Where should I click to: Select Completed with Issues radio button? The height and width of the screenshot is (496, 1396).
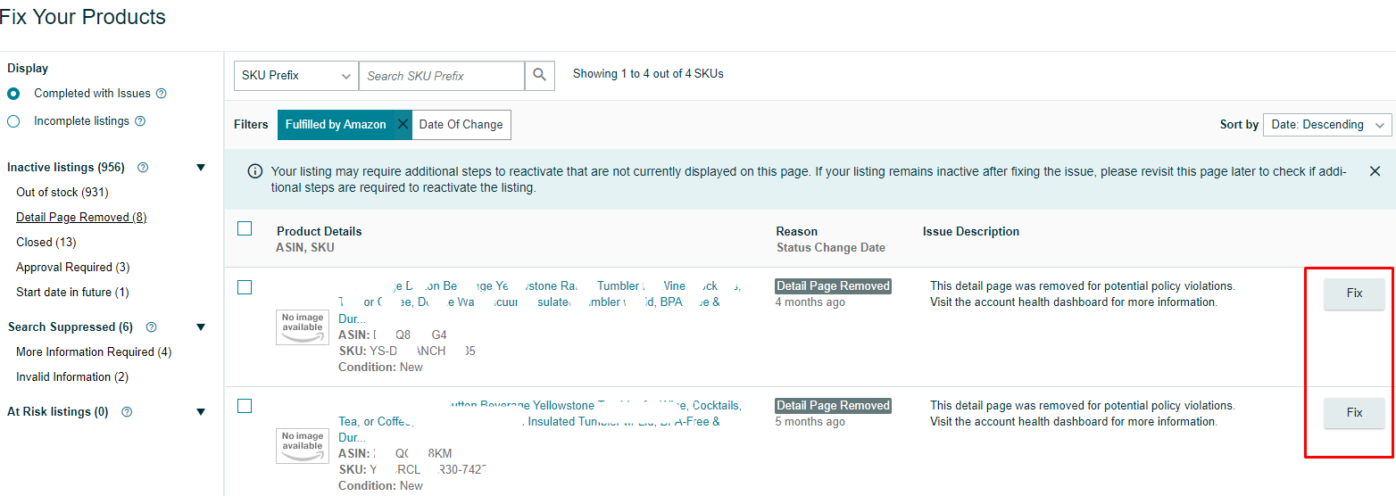click(13, 94)
